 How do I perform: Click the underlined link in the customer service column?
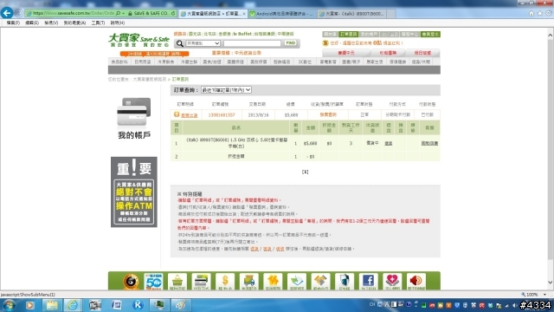coord(429,143)
